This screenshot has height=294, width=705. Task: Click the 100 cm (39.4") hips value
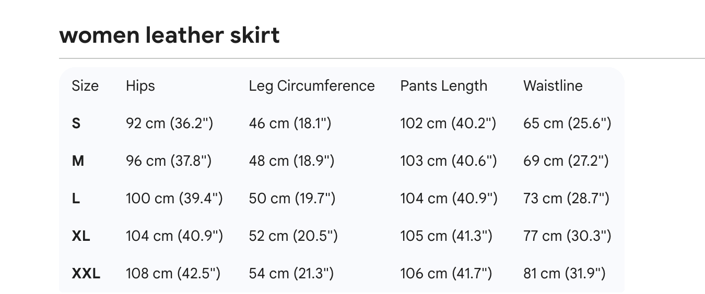(174, 199)
